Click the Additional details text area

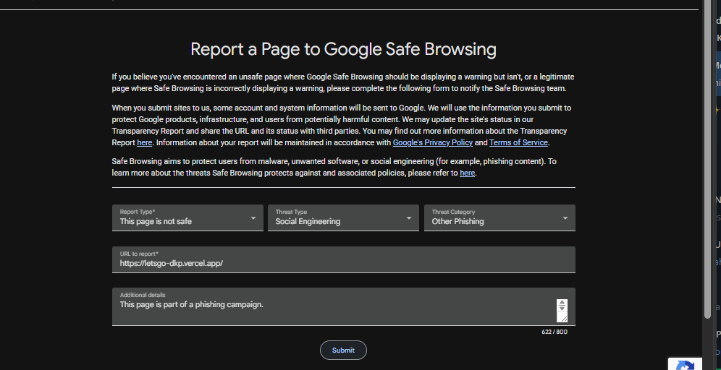point(343,306)
